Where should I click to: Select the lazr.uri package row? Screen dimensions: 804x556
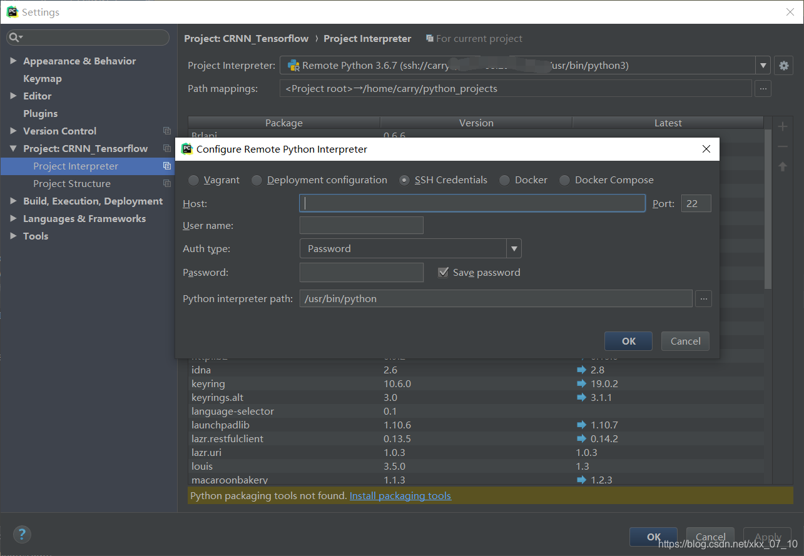pyautogui.click(x=476, y=452)
